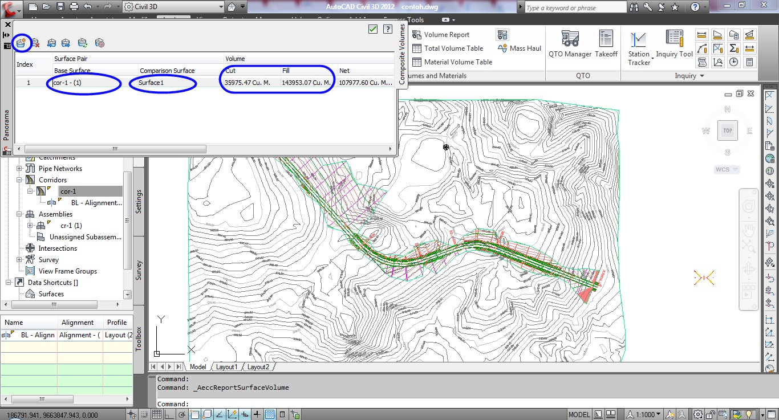Click the sigma sum icon in Inquiry panel

(x=734, y=48)
